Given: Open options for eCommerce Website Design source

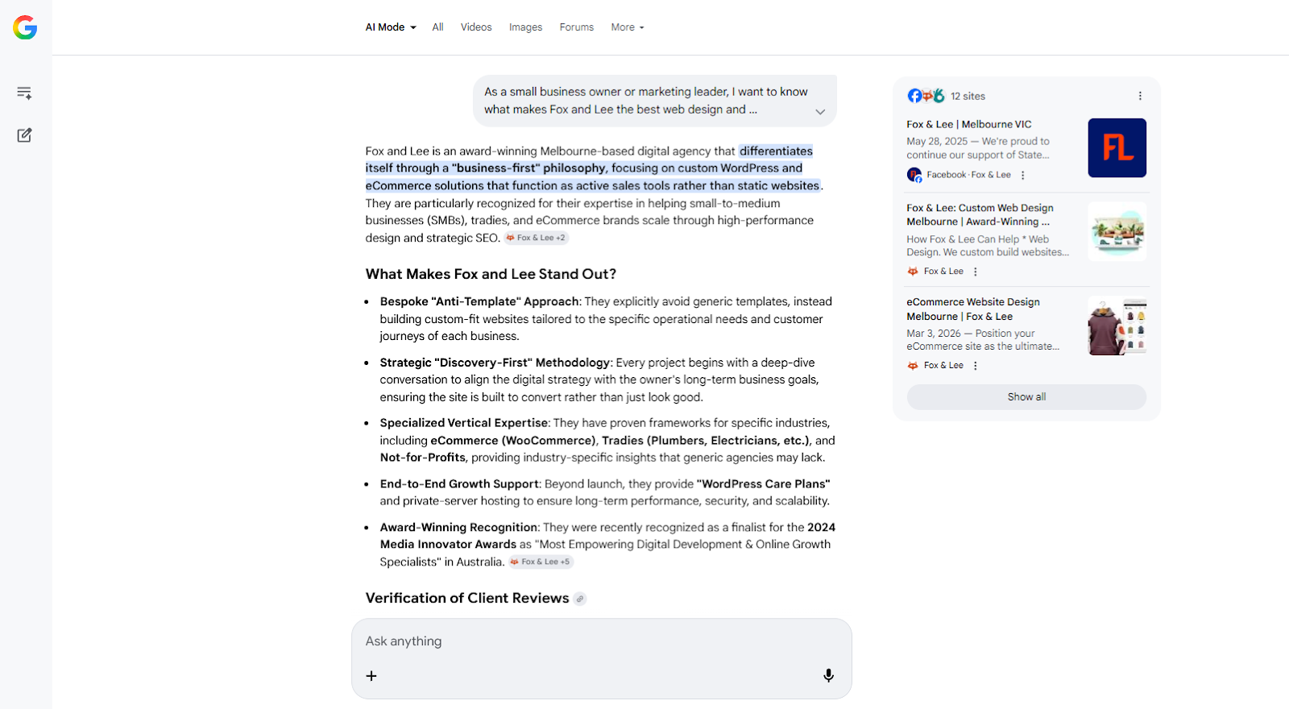Looking at the screenshot, I should pyautogui.click(x=976, y=366).
